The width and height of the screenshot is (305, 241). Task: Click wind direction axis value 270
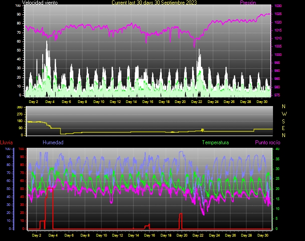[20, 114]
